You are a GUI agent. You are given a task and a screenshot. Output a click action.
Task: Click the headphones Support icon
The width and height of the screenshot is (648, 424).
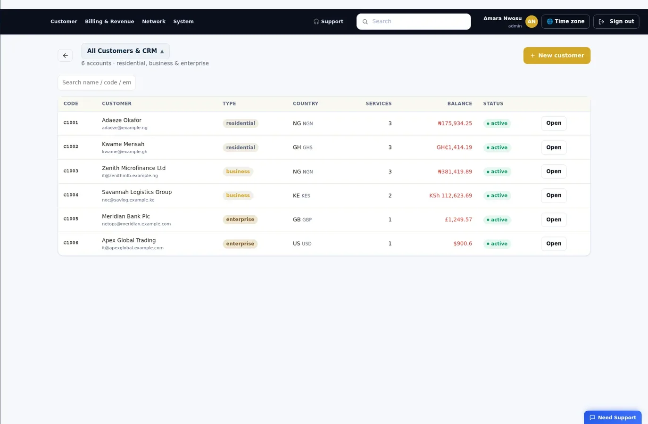point(316,22)
